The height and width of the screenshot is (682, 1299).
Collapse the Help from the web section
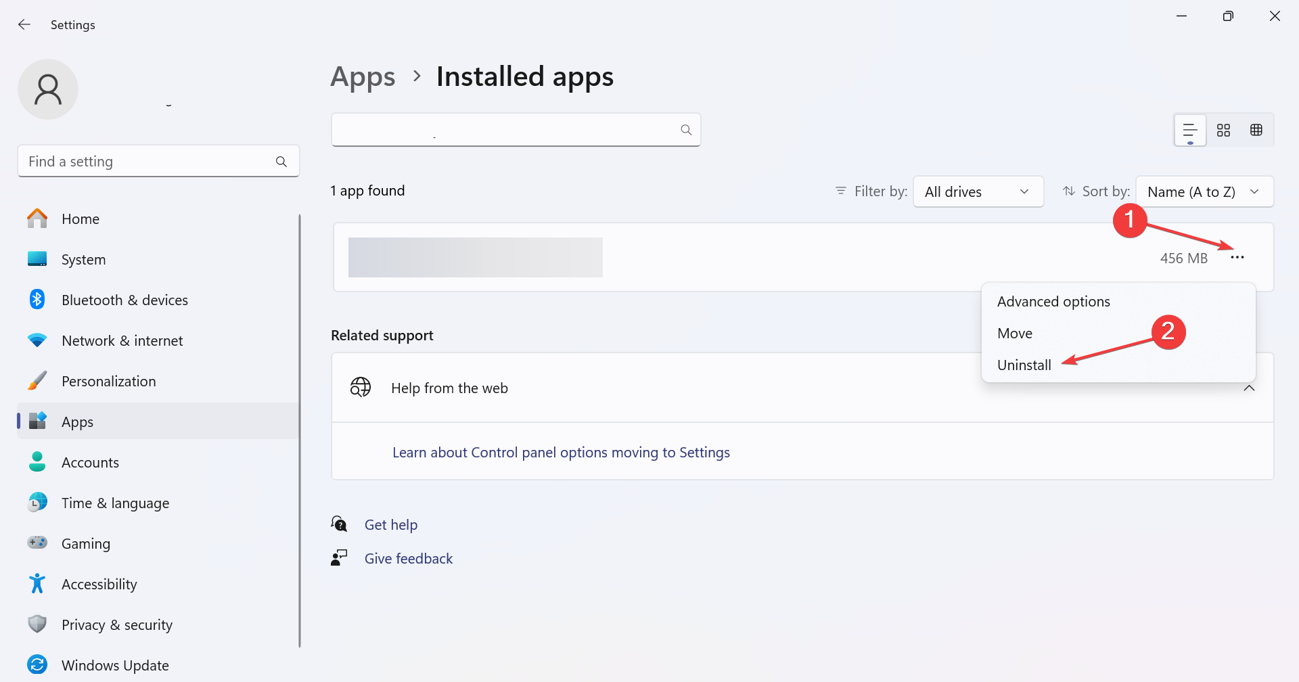click(1249, 388)
